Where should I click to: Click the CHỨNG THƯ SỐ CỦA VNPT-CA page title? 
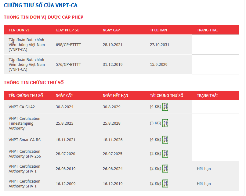41,5
